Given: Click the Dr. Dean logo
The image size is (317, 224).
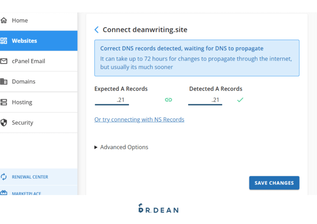Looking at the screenshot, I should [158, 209].
